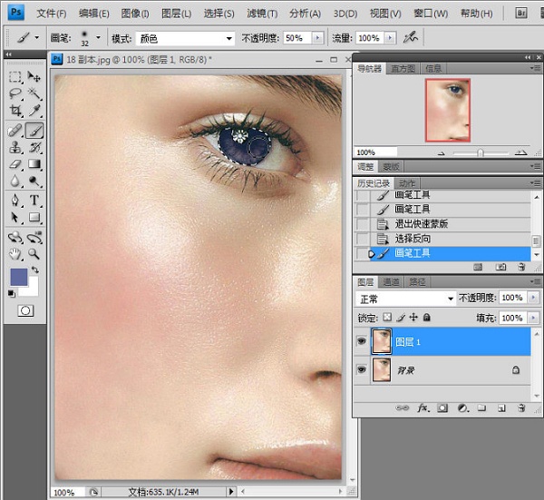Click the foreground color swatch
This screenshot has height=500, width=544.
[19, 277]
